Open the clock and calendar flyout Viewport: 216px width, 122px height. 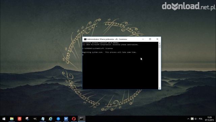tap(209, 119)
